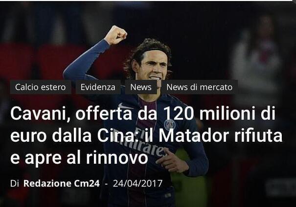Click the raised fist in the photo
296x207 pixels.
click(116, 35)
